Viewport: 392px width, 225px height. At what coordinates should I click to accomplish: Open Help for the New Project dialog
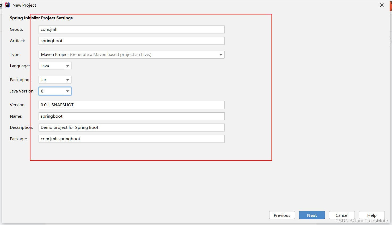(x=372, y=215)
